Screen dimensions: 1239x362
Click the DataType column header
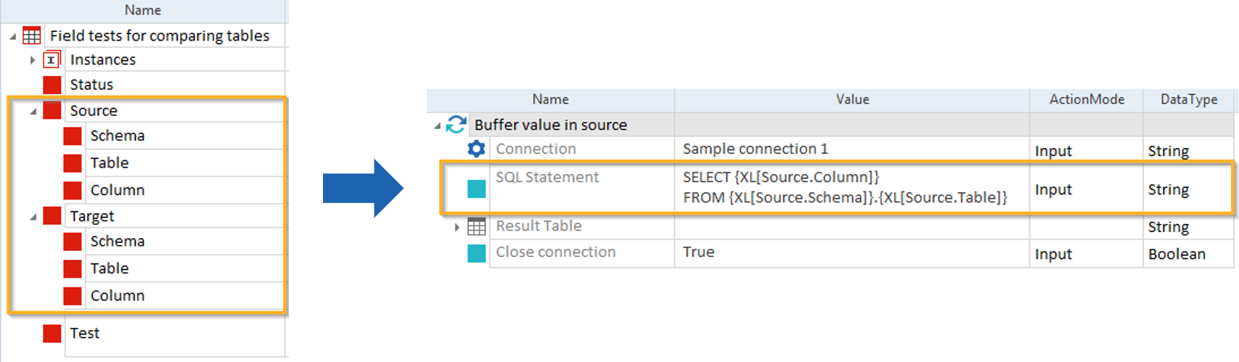1189,100
